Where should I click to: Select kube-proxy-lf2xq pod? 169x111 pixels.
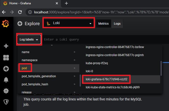[x=121, y=63]
